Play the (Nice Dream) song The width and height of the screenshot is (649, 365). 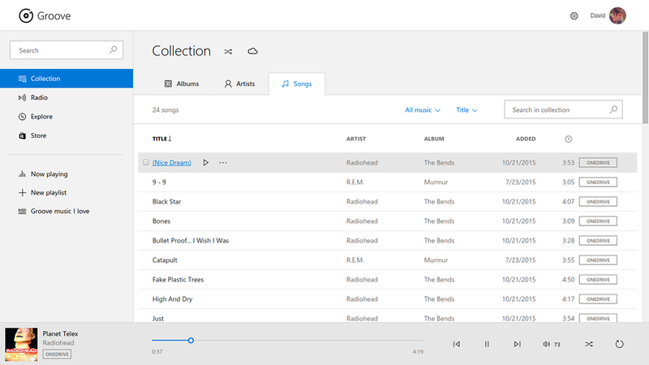coord(206,163)
